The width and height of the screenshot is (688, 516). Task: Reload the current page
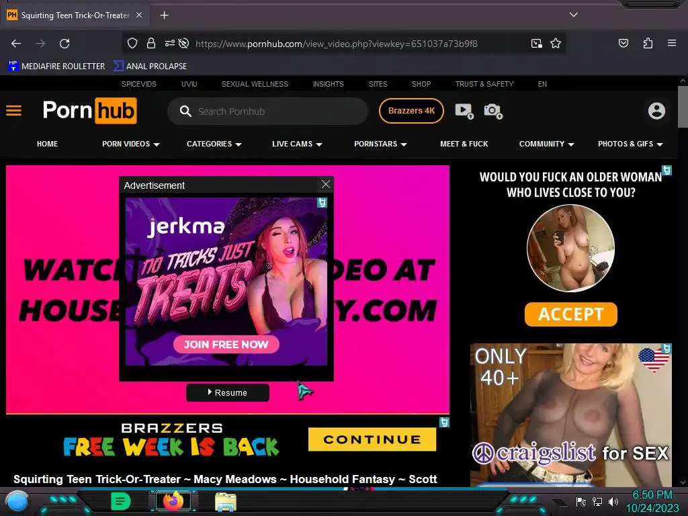pyautogui.click(x=64, y=44)
